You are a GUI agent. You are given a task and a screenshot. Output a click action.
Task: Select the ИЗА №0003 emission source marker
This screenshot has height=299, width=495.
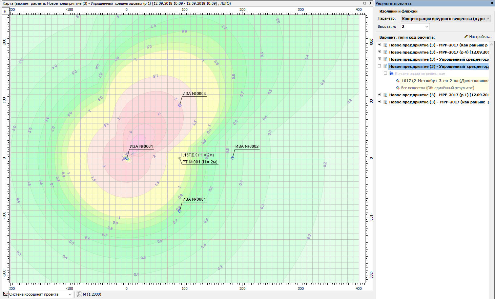point(180,105)
